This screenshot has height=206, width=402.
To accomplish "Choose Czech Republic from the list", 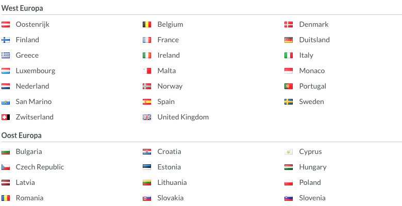I will [40, 167].
